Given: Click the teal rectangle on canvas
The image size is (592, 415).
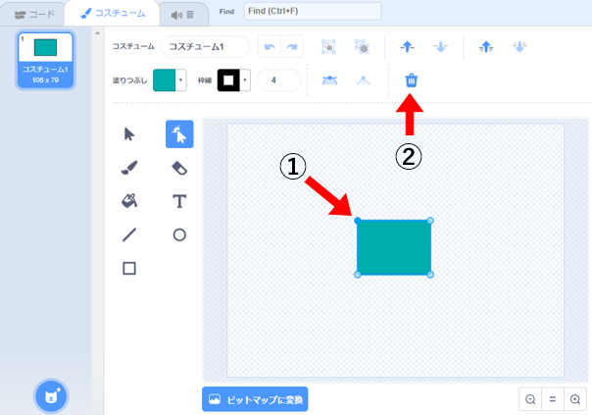Looking at the screenshot, I should click(394, 247).
